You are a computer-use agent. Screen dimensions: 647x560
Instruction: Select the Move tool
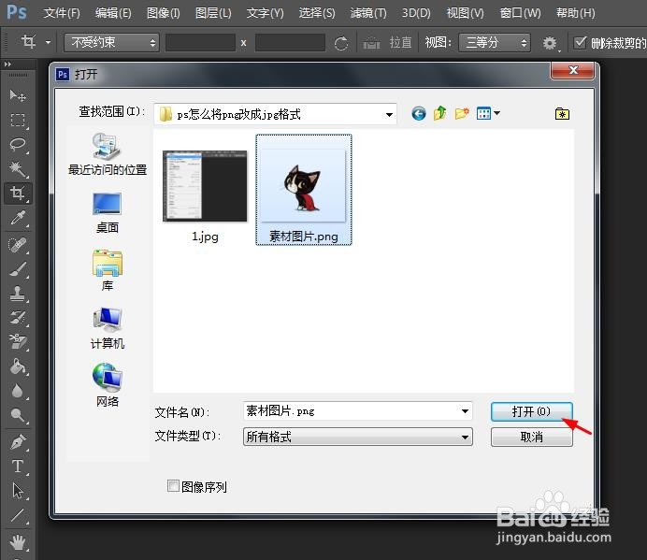[x=18, y=95]
